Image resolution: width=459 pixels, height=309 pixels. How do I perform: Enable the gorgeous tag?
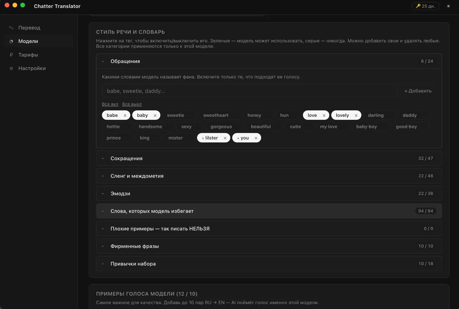pyautogui.click(x=225, y=127)
